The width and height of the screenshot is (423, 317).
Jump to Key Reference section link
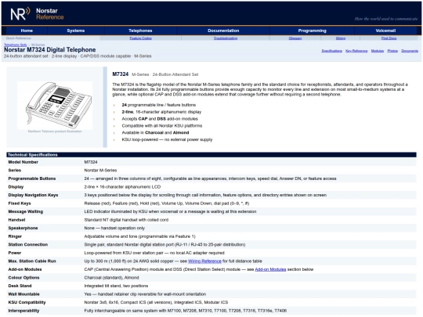pos(356,51)
